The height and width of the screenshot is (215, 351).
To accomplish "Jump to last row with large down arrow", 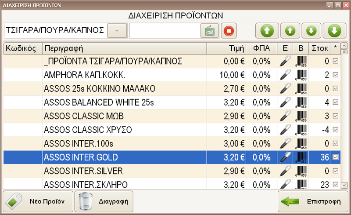I will click(x=334, y=31).
